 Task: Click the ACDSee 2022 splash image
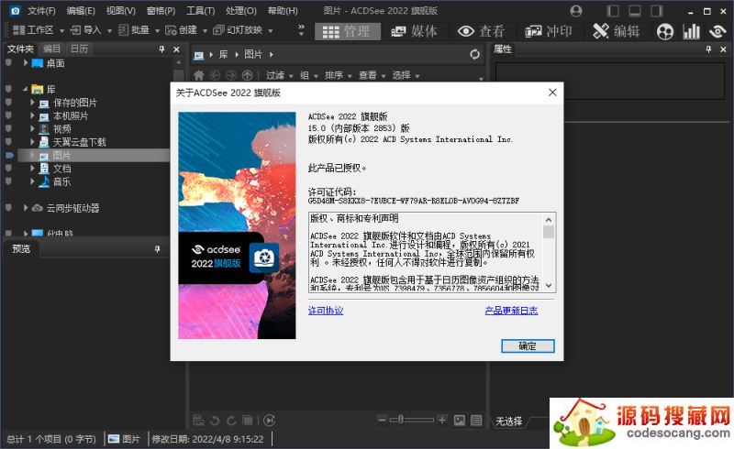(237, 225)
